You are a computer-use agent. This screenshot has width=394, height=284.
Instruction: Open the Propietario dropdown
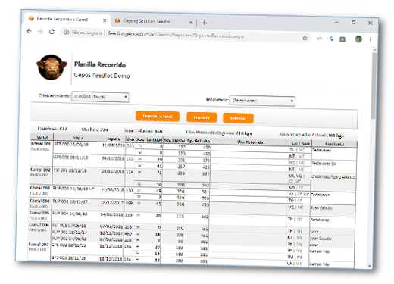262,101
